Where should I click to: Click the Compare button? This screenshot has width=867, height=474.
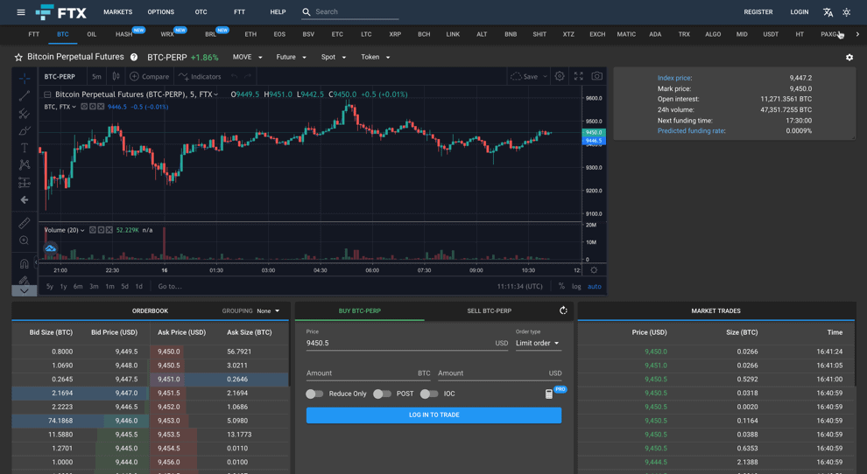tap(150, 76)
